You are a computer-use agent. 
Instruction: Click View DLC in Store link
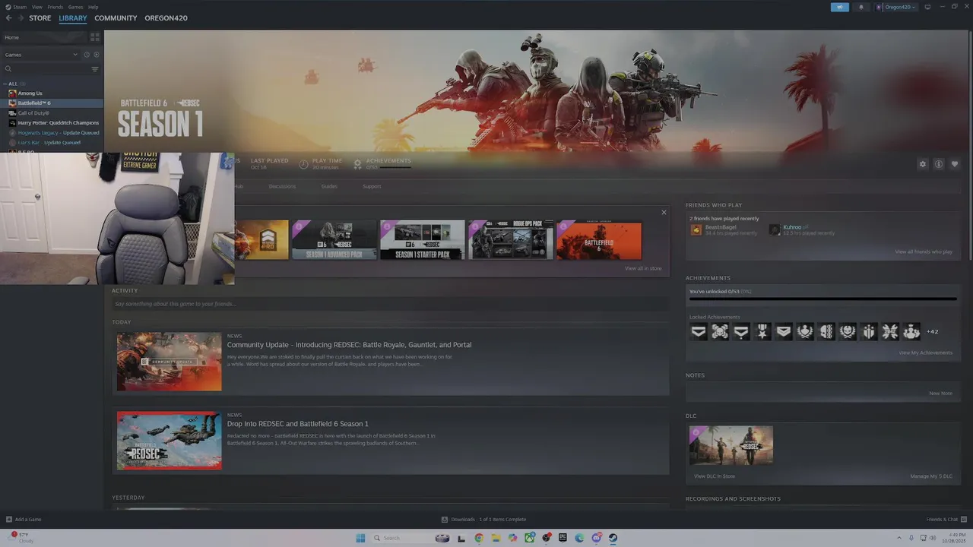[715, 476]
